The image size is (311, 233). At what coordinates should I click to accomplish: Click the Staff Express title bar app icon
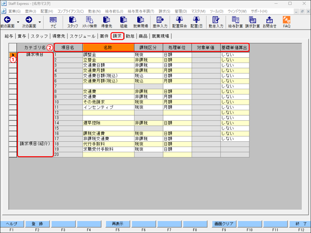click(x=4, y=4)
